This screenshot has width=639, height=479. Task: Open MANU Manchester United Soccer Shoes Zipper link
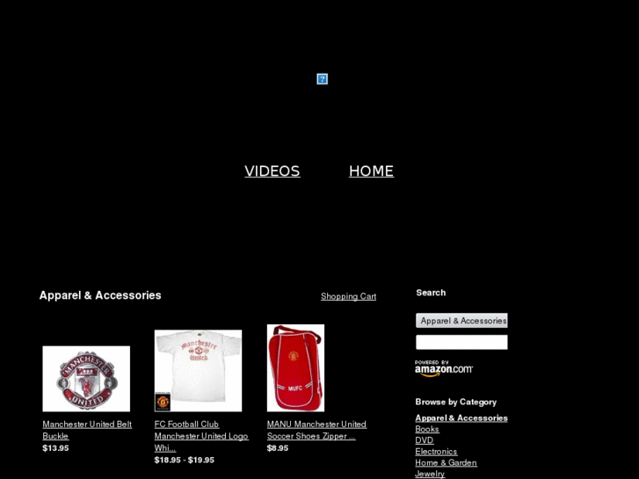point(316,430)
